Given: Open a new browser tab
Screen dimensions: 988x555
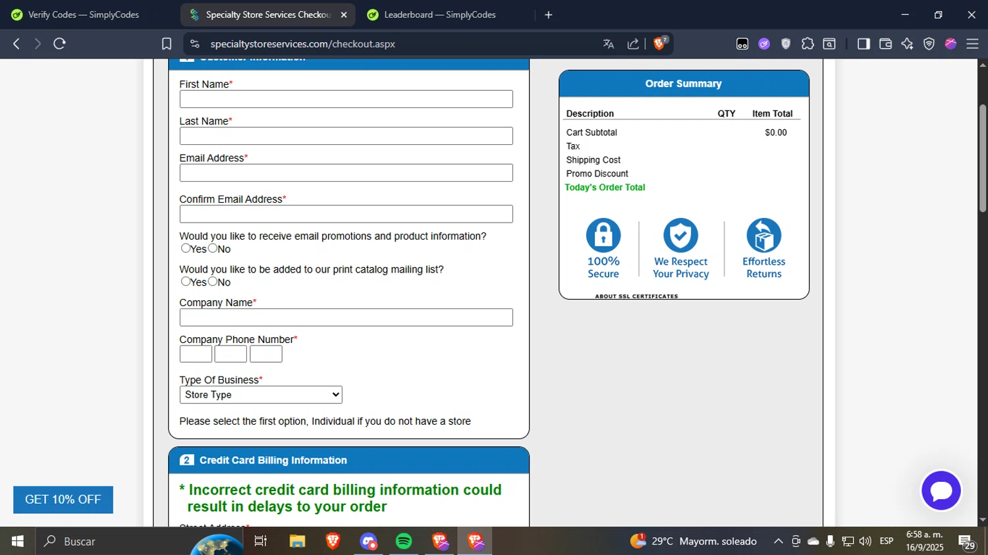Looking at the screenshot, I should click(x=548, y=14).
